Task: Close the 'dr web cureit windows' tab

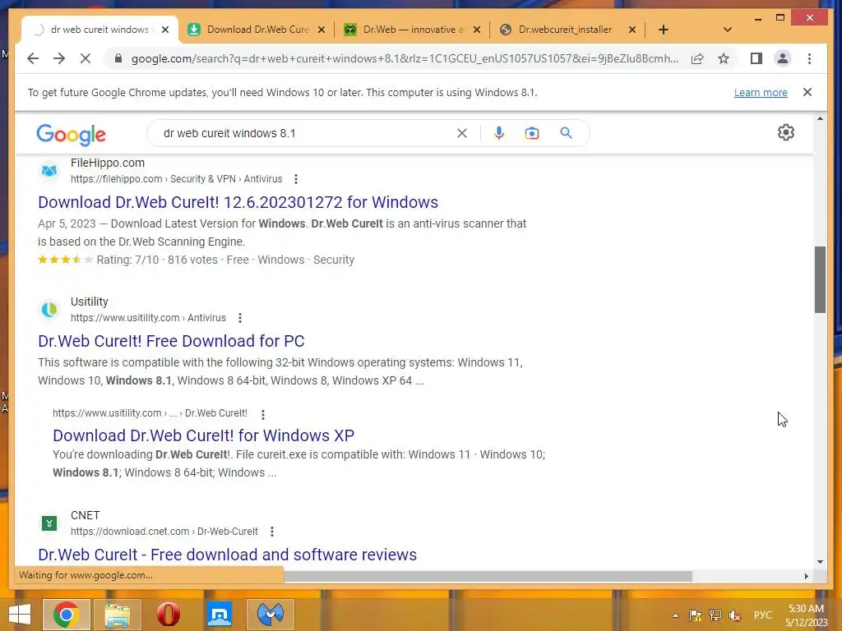Action: [x=165, y=30]
